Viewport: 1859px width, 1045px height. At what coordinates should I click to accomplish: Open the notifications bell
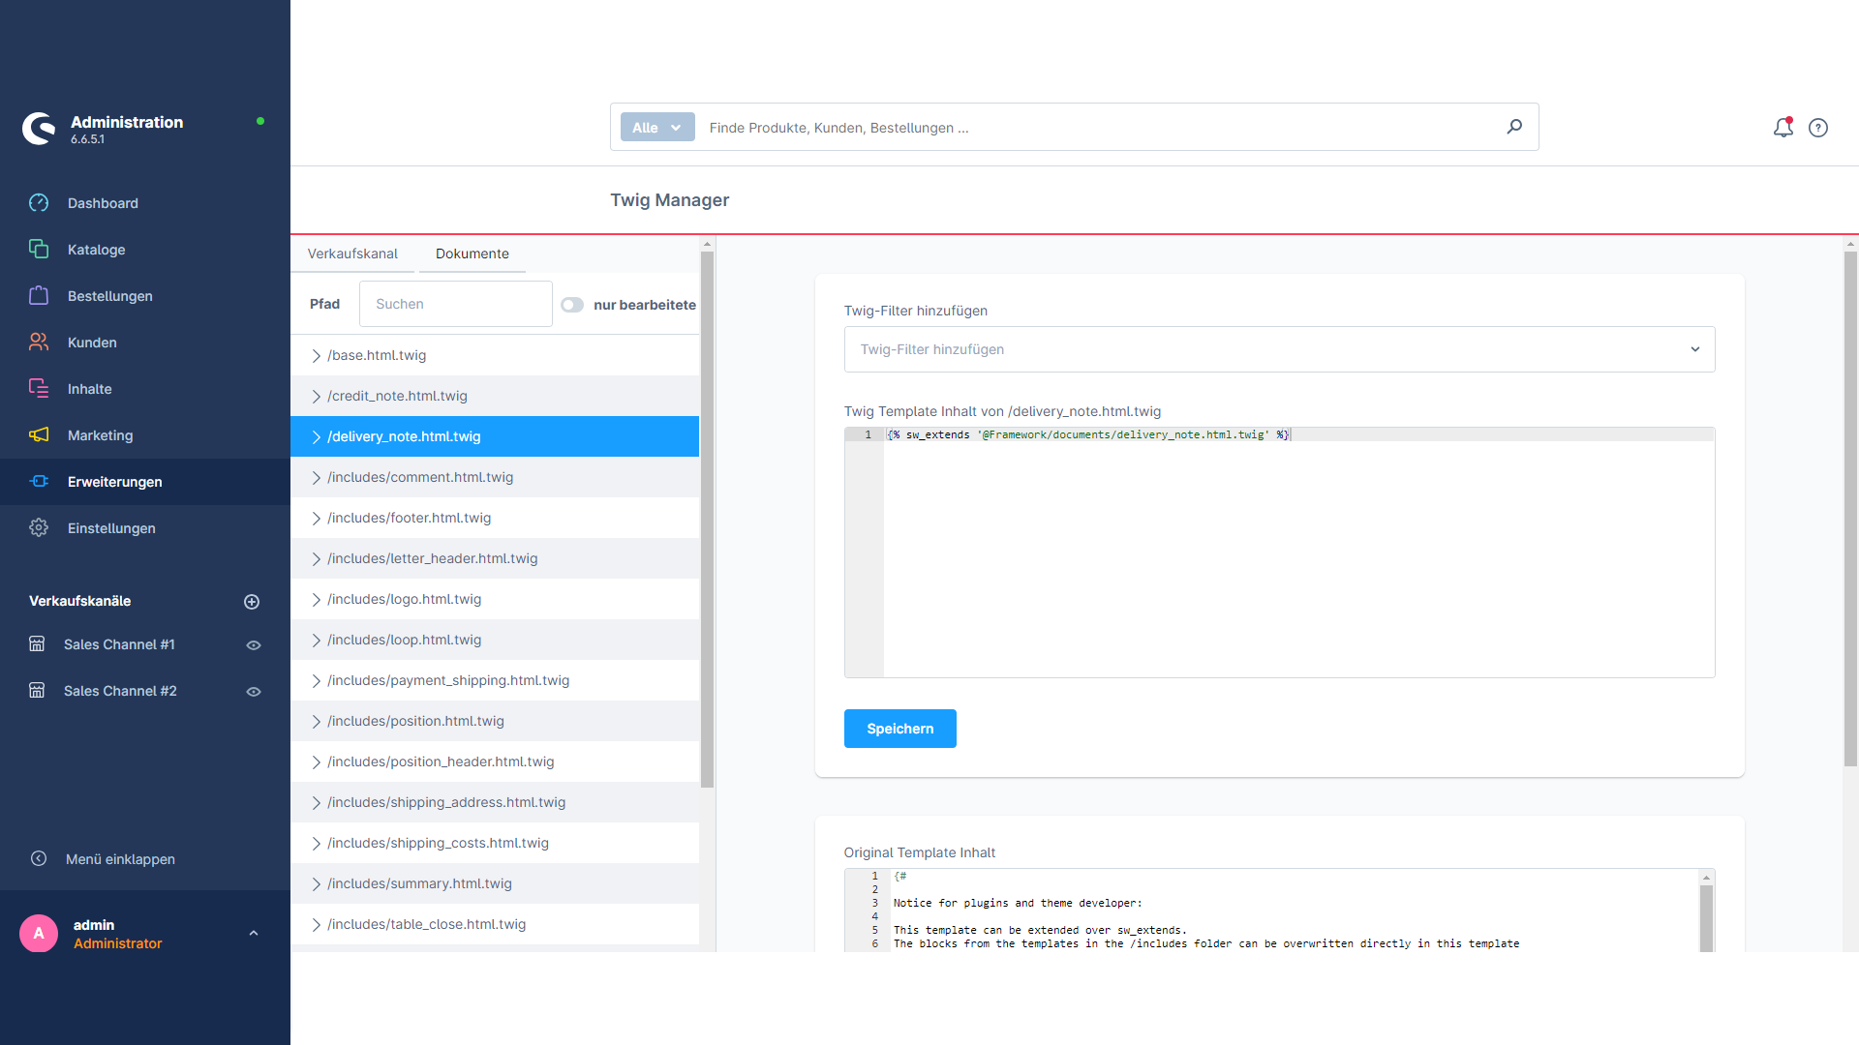pos(1783,128)
